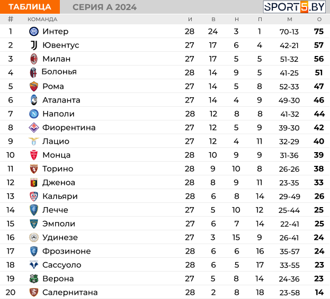Image resolution: width=330 pixels, height=299 pixels.
Task: Click the Lazio eagle icon
Action: click(34, 142)
